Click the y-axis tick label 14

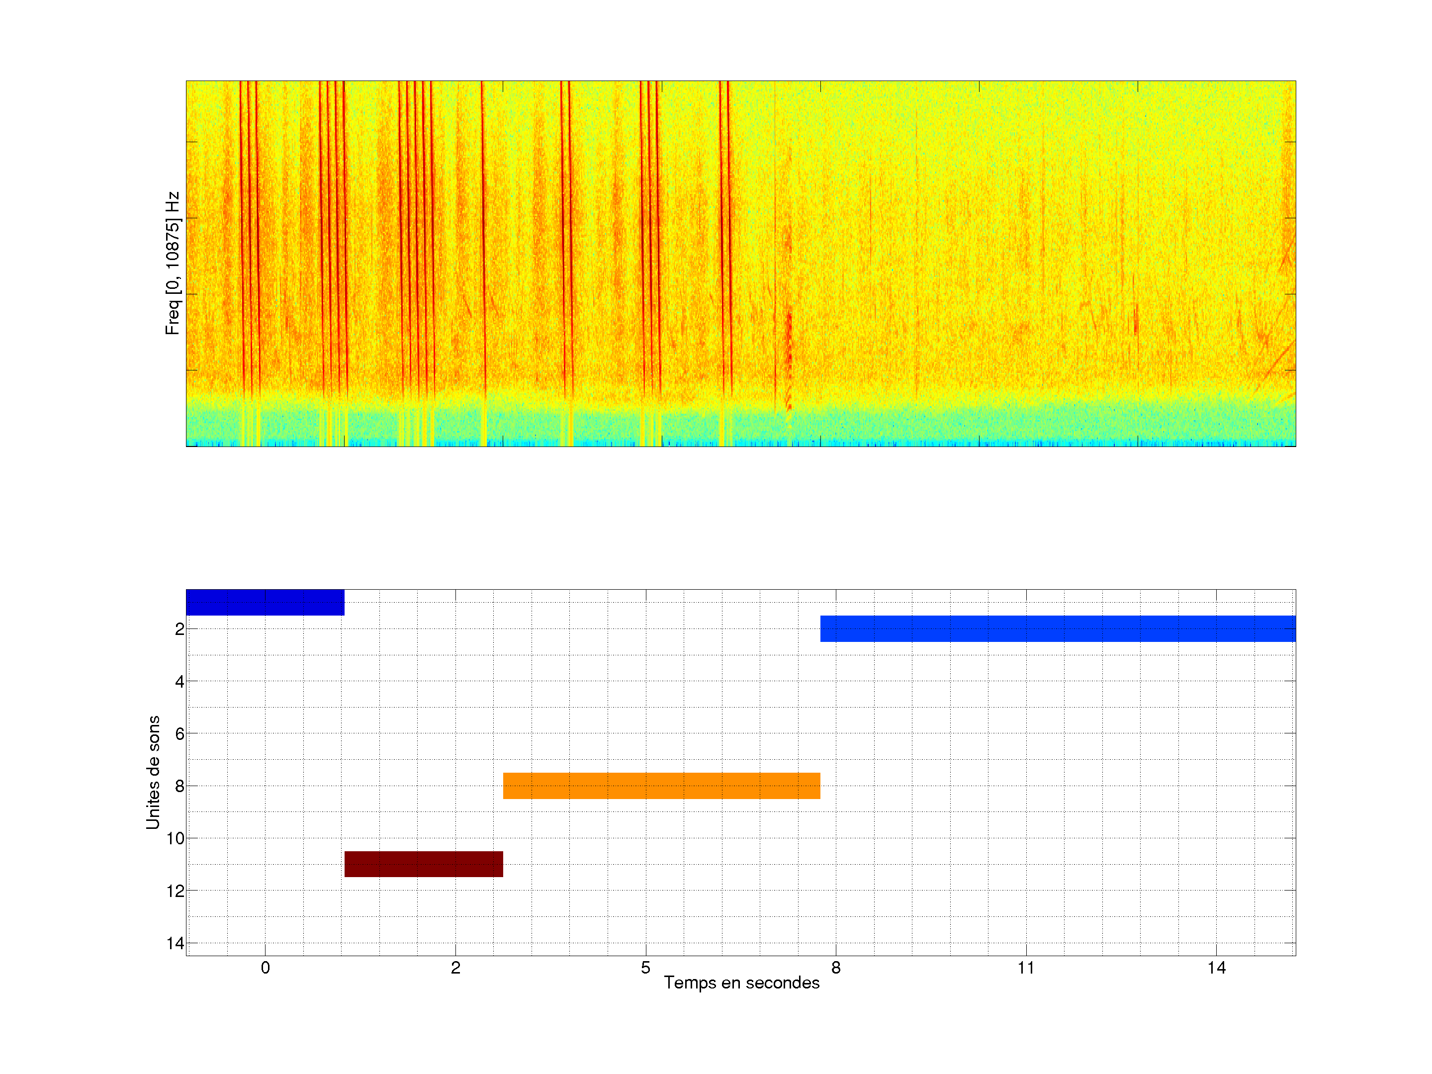(176, 943)
